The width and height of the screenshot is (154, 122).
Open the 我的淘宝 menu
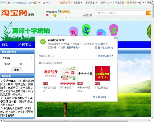pyautogui.click(x=91, y=3)
